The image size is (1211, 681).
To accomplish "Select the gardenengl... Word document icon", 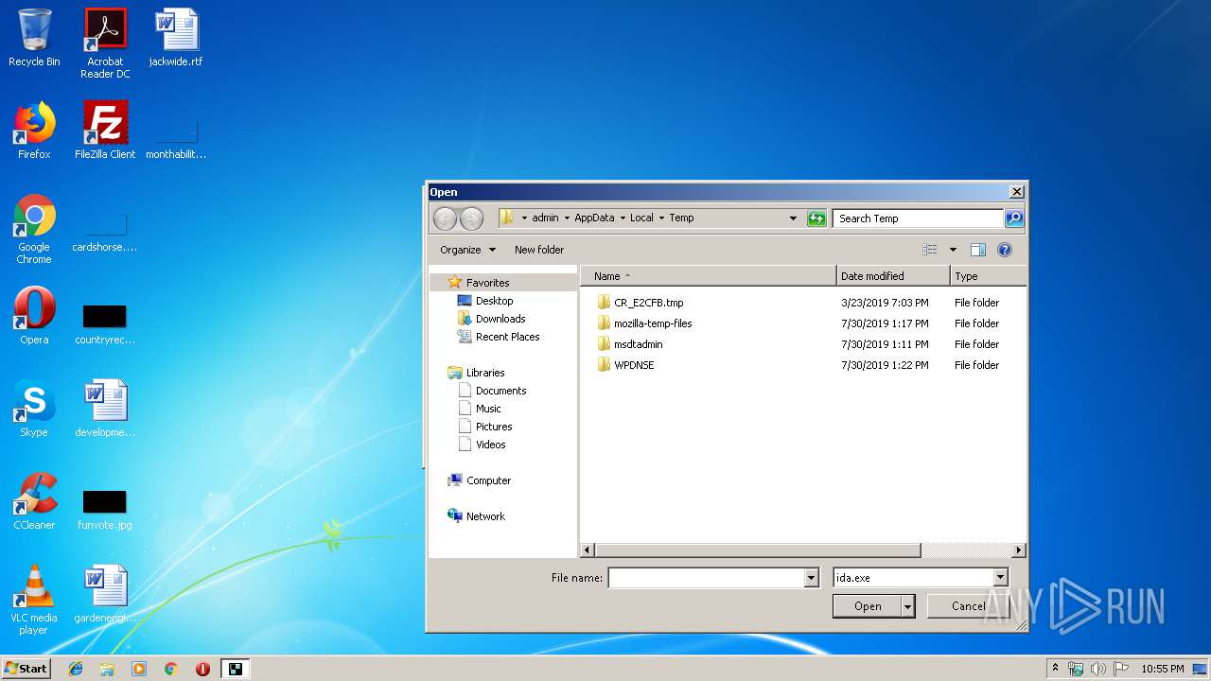I will tap(105, 594).
